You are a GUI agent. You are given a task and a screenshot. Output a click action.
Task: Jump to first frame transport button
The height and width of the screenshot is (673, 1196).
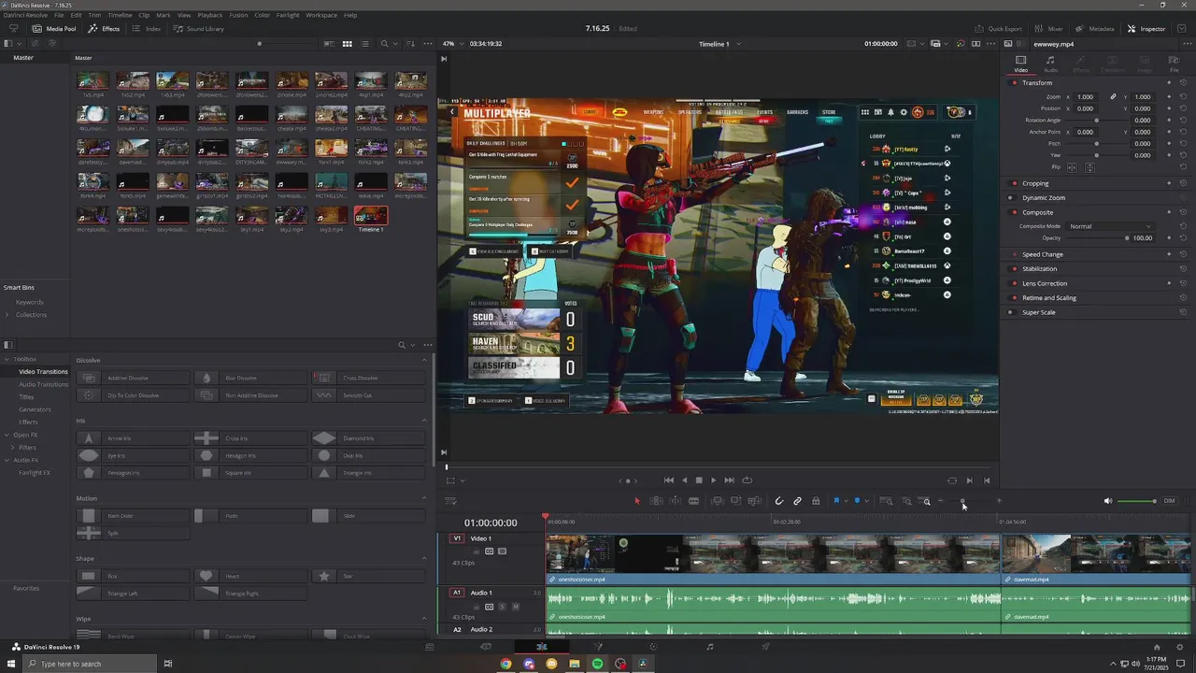point(669,480)
